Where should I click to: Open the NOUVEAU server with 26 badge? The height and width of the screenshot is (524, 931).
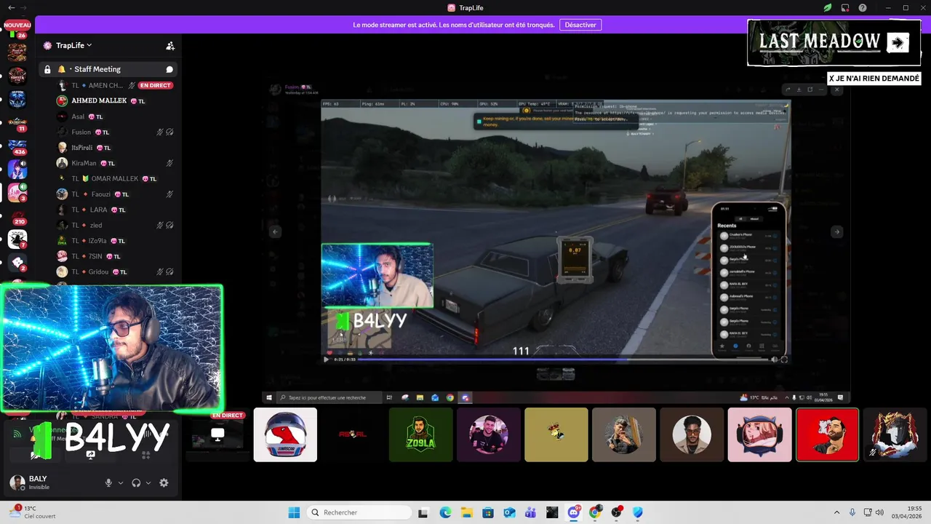coord(17,29)
